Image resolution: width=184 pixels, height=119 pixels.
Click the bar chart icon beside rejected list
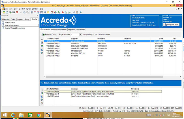click(42, 96)
